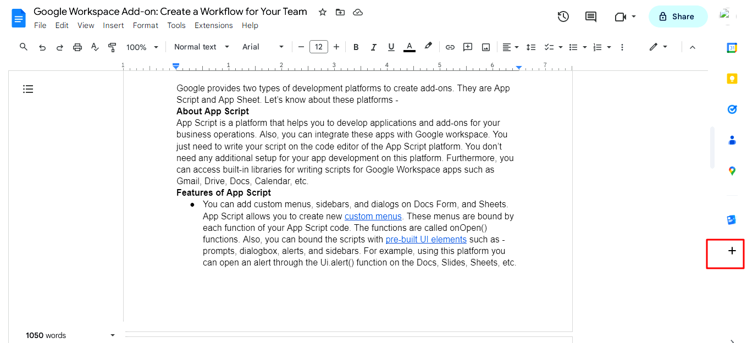Toggle underline formatting
The width and height of the screenshot is (747, 343).
(x=391, y=47)
